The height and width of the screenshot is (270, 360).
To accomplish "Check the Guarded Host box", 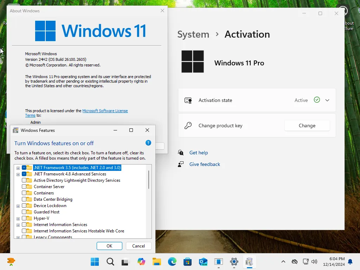I will (x=24, y=212).
